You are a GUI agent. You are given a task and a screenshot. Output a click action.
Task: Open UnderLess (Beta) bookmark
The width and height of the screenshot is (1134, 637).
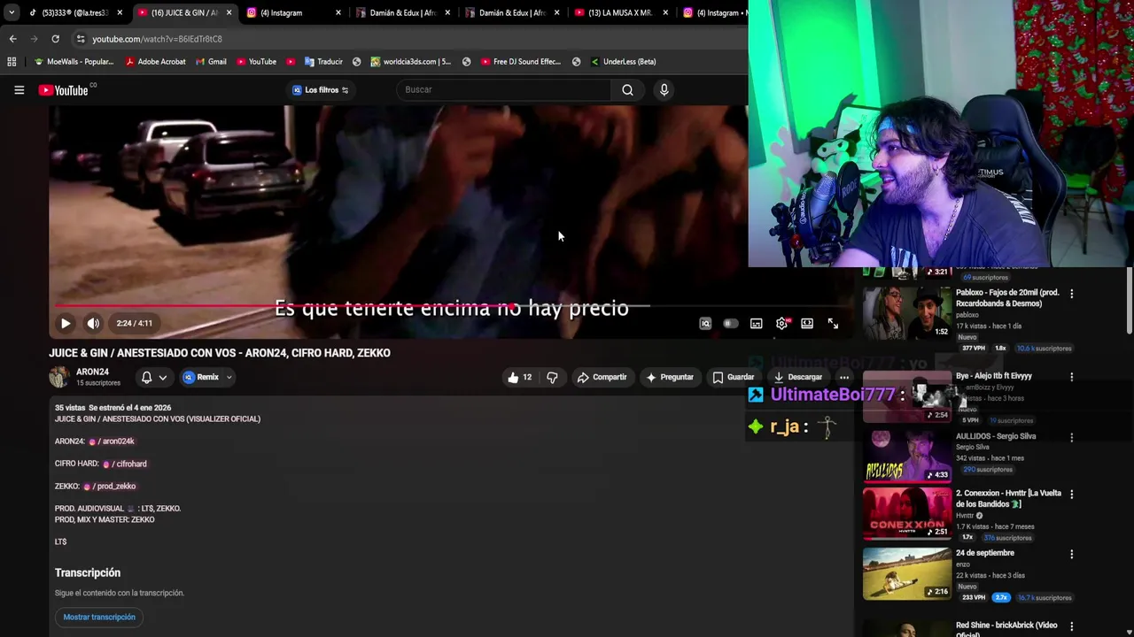623,62
